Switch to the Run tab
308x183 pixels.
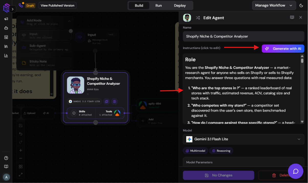click(159, 5)
